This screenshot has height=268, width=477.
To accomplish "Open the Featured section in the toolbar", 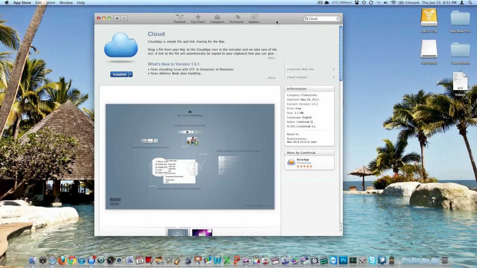I will tap(180, 19).
